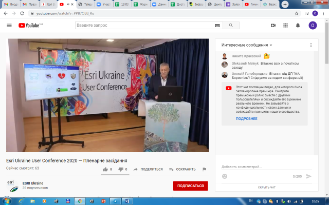
Task: Open the emoji picker in chat
Action: [x=225, y=176]
